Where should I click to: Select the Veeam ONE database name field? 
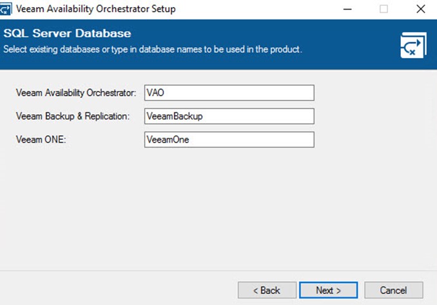[229, 140]
